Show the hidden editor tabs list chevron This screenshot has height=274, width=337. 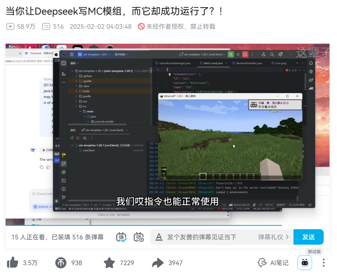pyautogui.click(x=297, y=63)
